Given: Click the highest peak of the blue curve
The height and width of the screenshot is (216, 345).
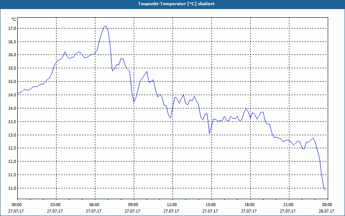Looking at the screenshot, I should click(x=106, y=26).
